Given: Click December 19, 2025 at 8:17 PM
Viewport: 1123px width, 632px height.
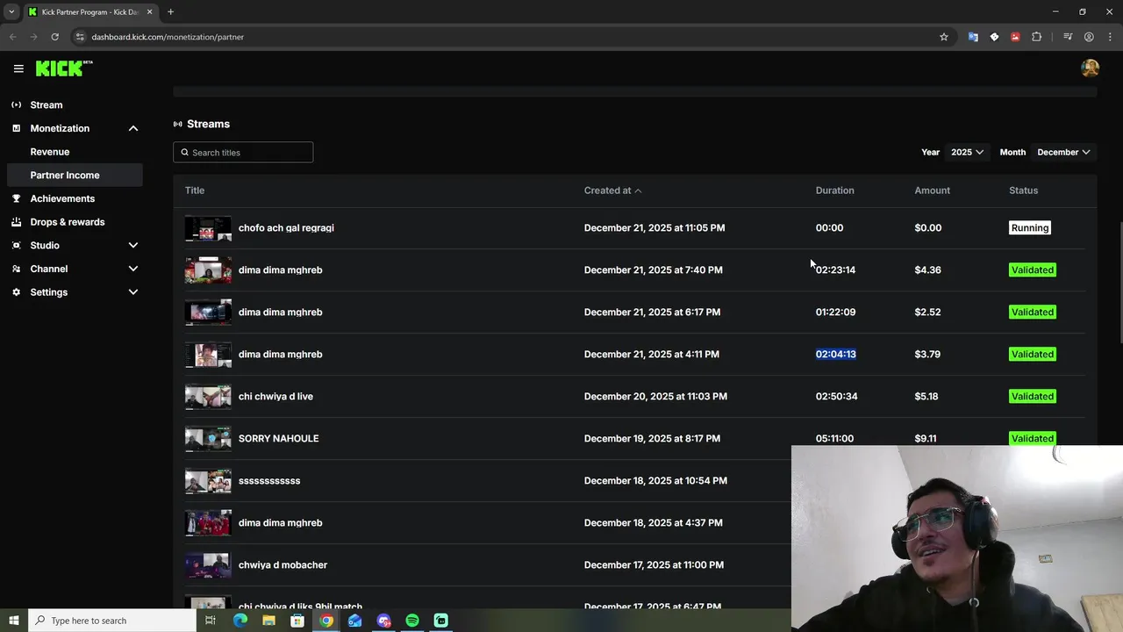Looking at the screenshot, I should coord(652,439).
